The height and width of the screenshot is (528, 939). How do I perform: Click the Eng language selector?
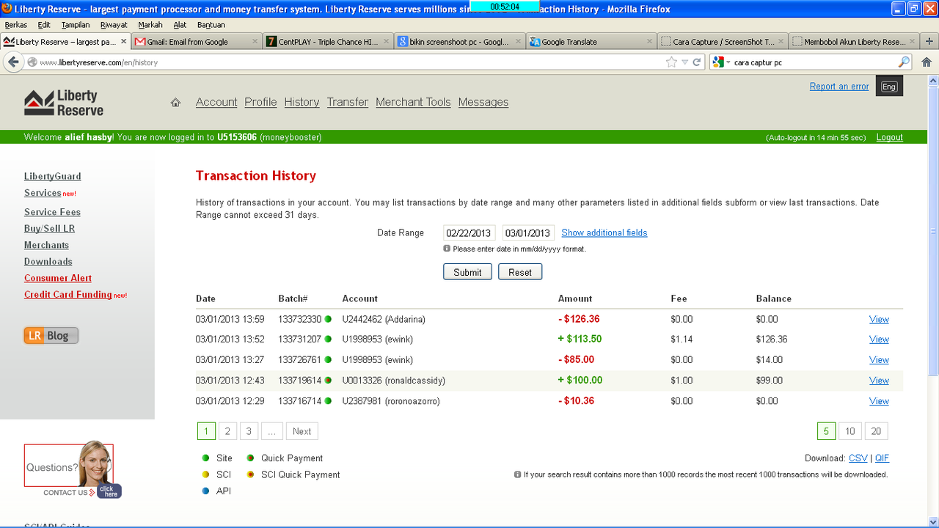(889, 87)
